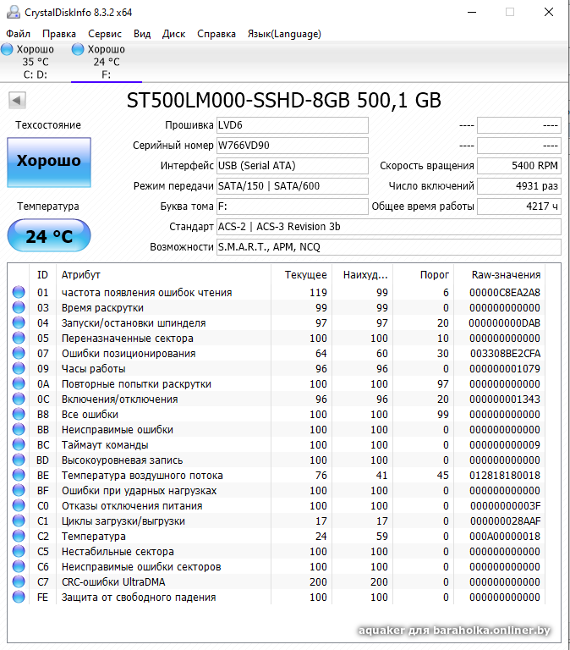Click the serial number field W766VD90
Image resolution: width=570 pixels, height=650 pixels.
[293, 146]
